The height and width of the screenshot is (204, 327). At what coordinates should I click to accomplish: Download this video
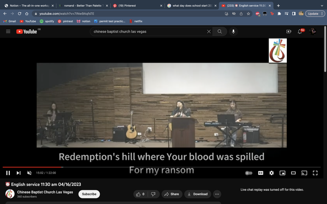coord(198,194)
